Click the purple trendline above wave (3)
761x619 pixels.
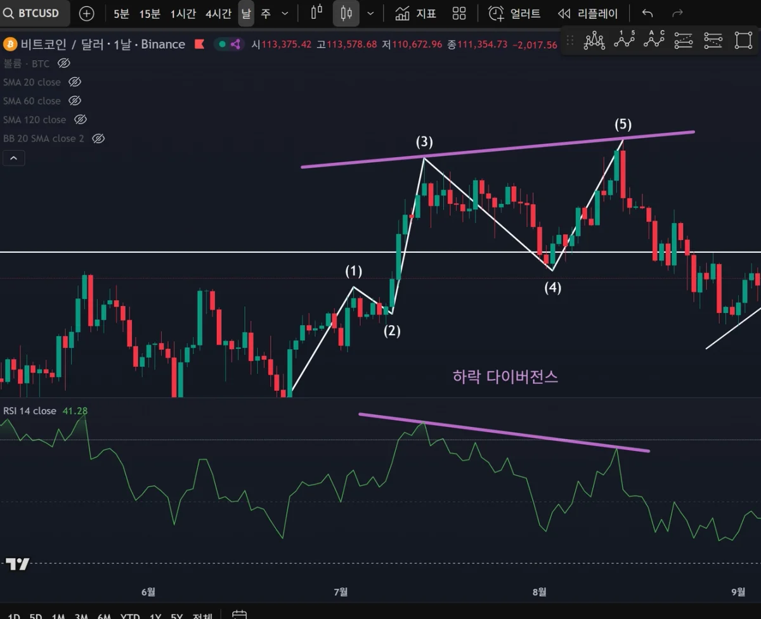click(x=498, y=150)
